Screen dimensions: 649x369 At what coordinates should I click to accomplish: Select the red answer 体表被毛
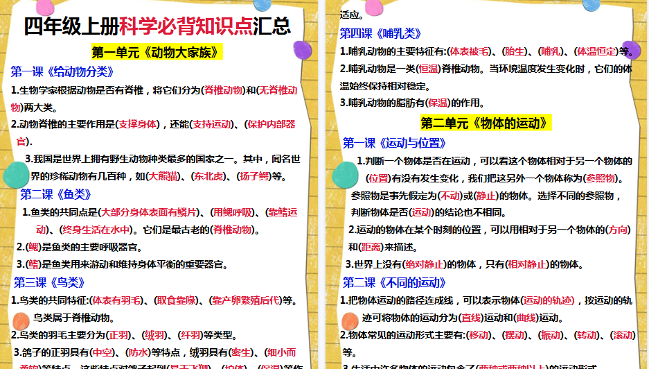[x=470, y=51]
